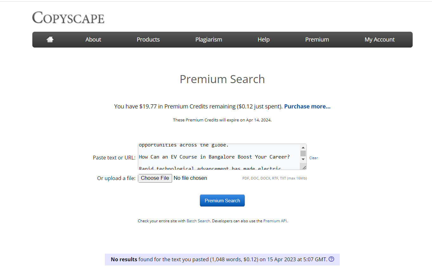Go to the Premium menu
432x279 pixels.
pyautogui.click(x=317, y=40)
